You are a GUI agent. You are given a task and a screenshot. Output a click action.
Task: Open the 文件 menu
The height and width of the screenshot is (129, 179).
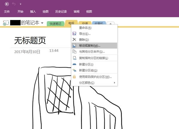coord(7,12)
